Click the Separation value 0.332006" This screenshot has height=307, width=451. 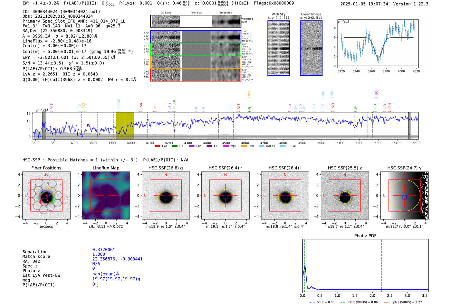(x=104, y=250)
